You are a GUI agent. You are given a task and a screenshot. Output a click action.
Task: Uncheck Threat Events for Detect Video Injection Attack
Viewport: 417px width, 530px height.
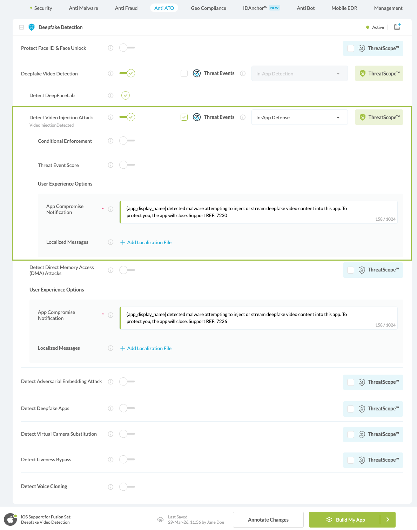pyautogui.click(x=184, y=117)
